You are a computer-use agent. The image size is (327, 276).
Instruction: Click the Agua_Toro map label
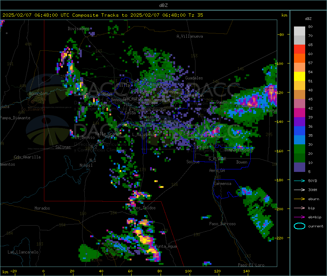[39, 94]
